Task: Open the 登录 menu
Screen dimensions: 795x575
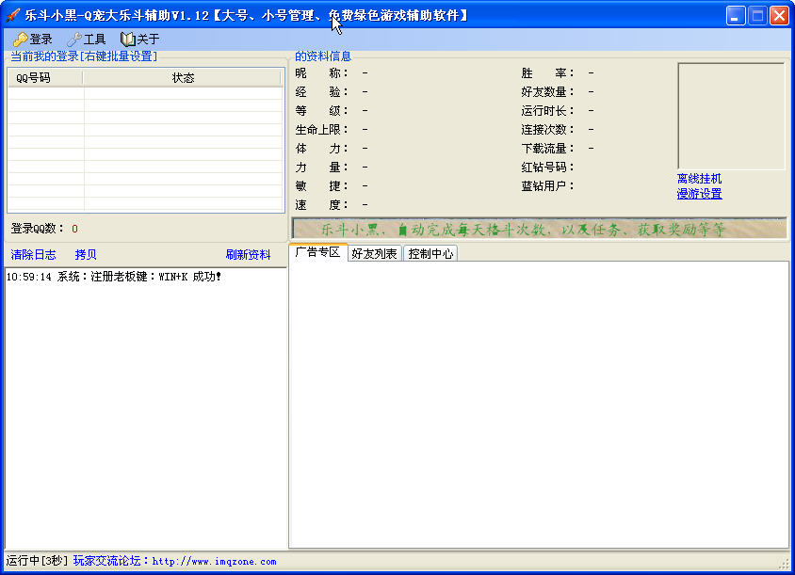Action: (34, 39)
